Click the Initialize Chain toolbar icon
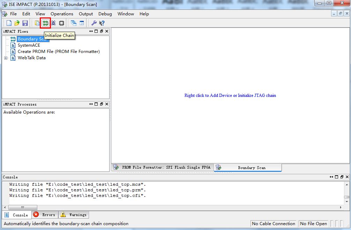 45,23
